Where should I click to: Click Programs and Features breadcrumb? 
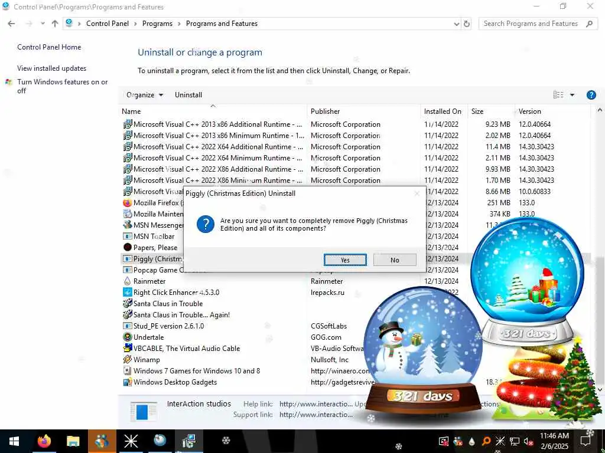[222, 24]
